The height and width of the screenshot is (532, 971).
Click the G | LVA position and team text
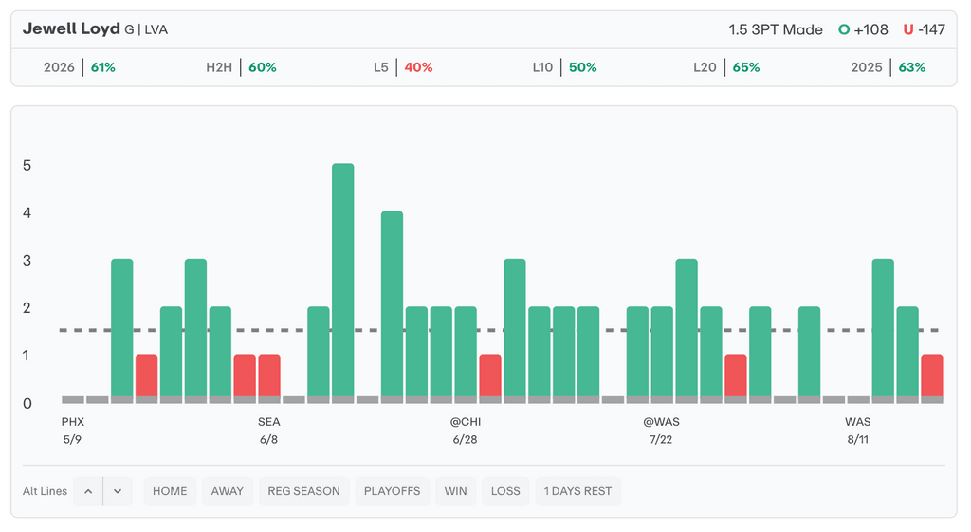(146, 29)
